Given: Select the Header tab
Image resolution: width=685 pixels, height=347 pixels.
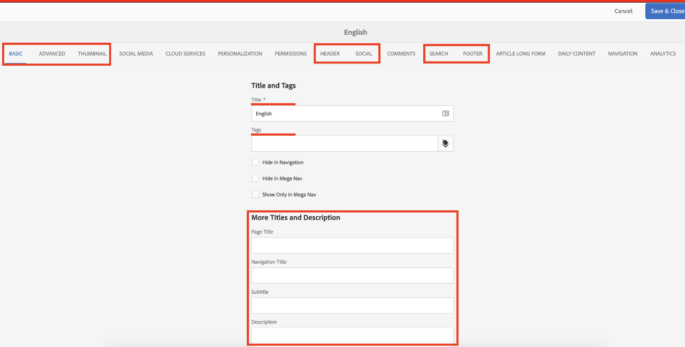Looking at the screenshot, I should [330, 54].
